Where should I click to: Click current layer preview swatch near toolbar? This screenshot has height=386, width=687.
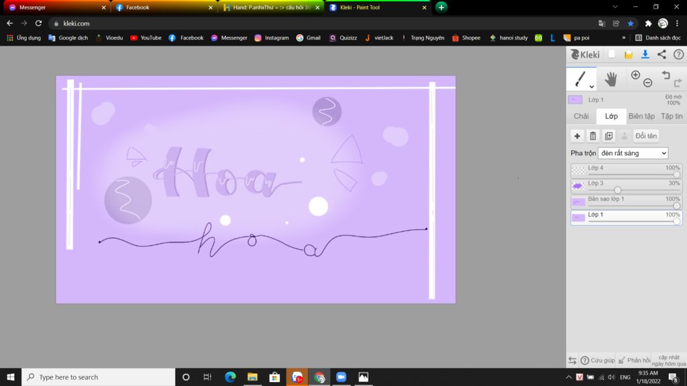tap(575, 100)
